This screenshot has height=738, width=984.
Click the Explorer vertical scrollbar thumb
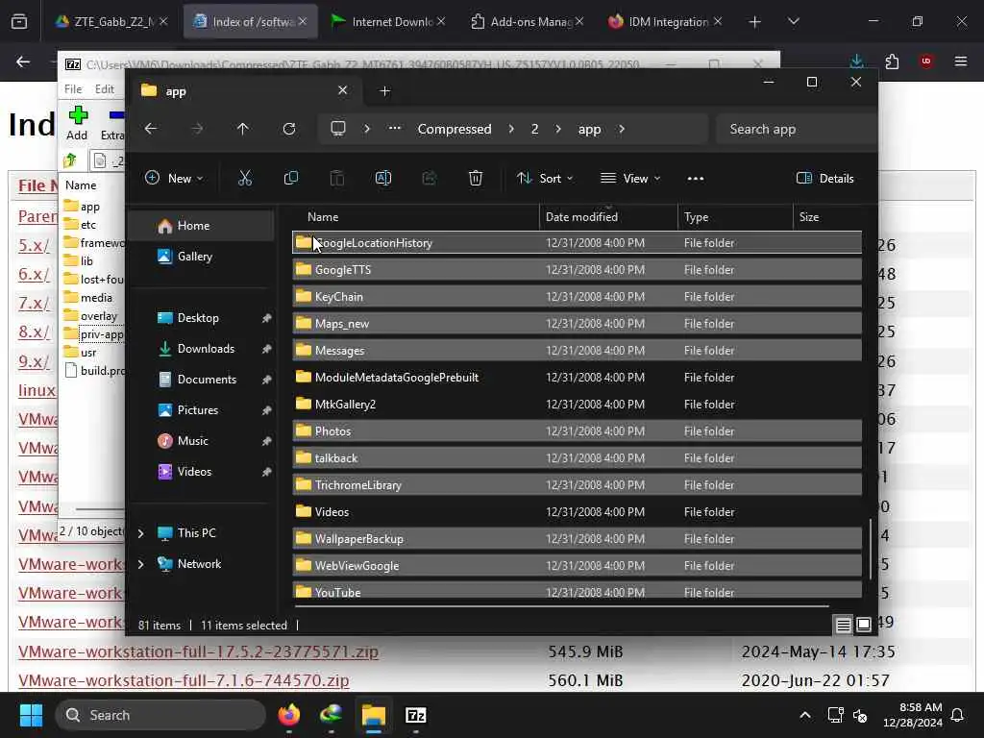[x=871, y=549]
